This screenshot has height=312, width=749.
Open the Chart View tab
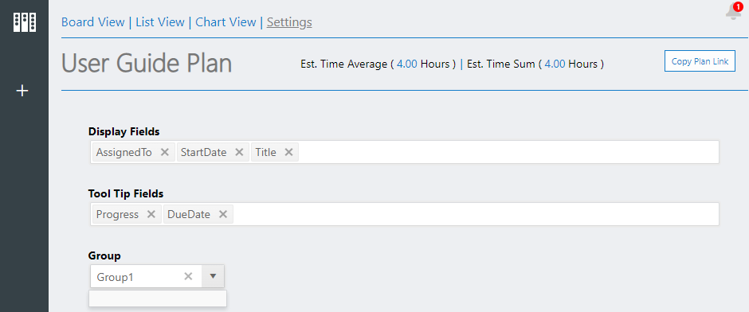click(226, 22)
